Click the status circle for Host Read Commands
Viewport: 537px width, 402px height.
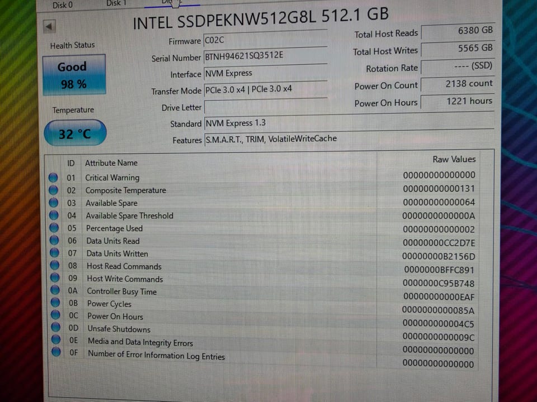(x=54, y=265)
